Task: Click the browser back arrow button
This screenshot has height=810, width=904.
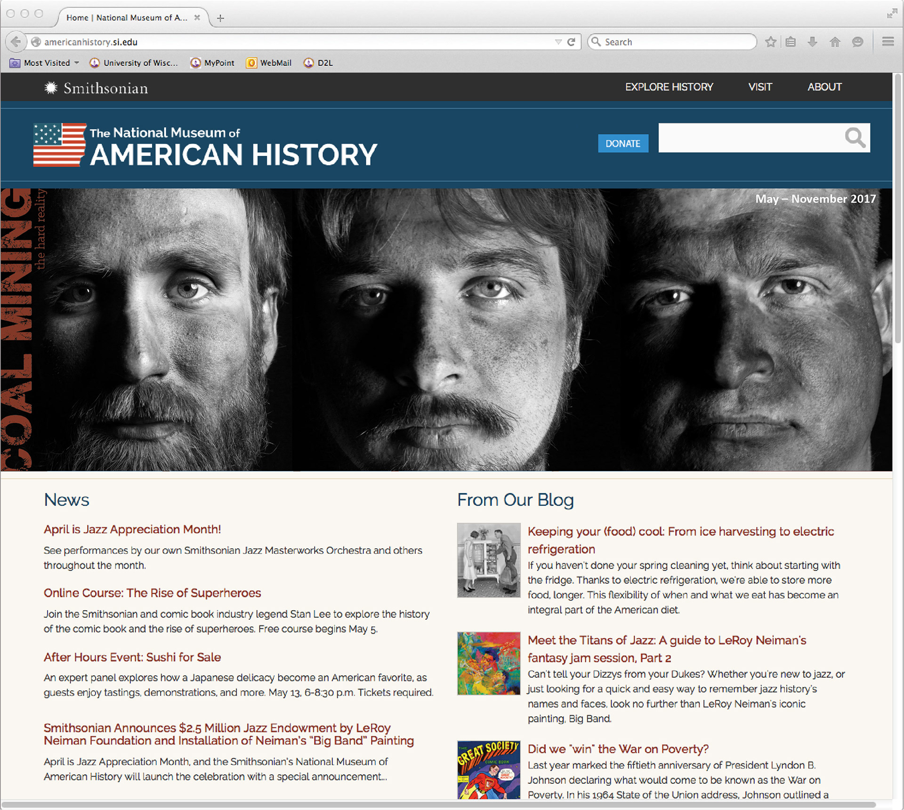Action: pyautogui.click(x=16, y=42)
